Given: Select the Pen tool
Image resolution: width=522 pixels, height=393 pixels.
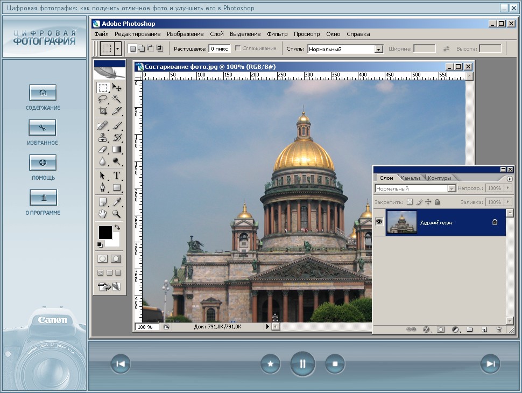Looking at the screenshot, I should pyautogui.click(x=103, y=187).
